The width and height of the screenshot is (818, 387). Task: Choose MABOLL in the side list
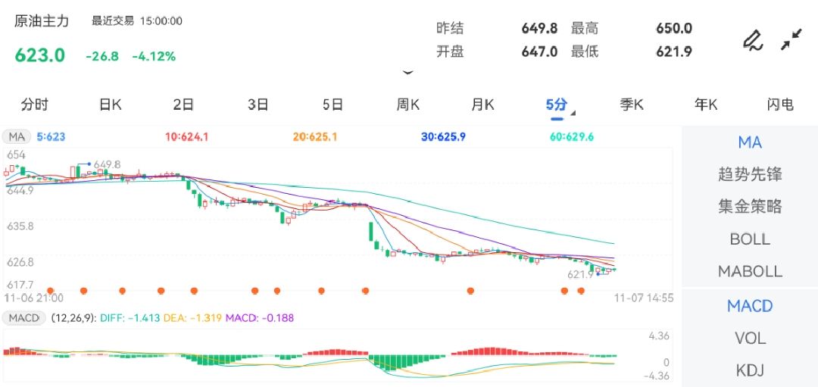[x=750, y=271]
